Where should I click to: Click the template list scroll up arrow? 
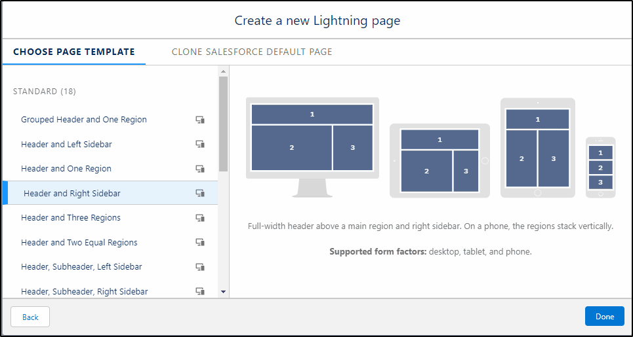pos(223,71)
